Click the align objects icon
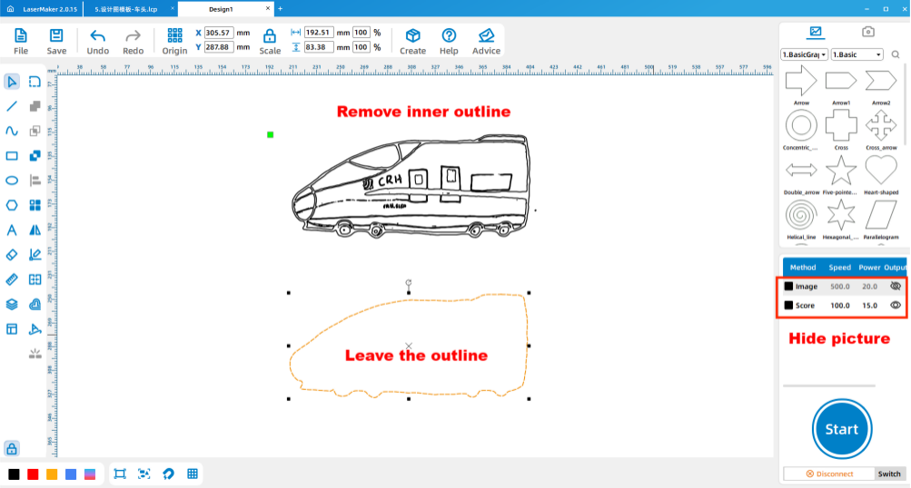 pos(35,181)
